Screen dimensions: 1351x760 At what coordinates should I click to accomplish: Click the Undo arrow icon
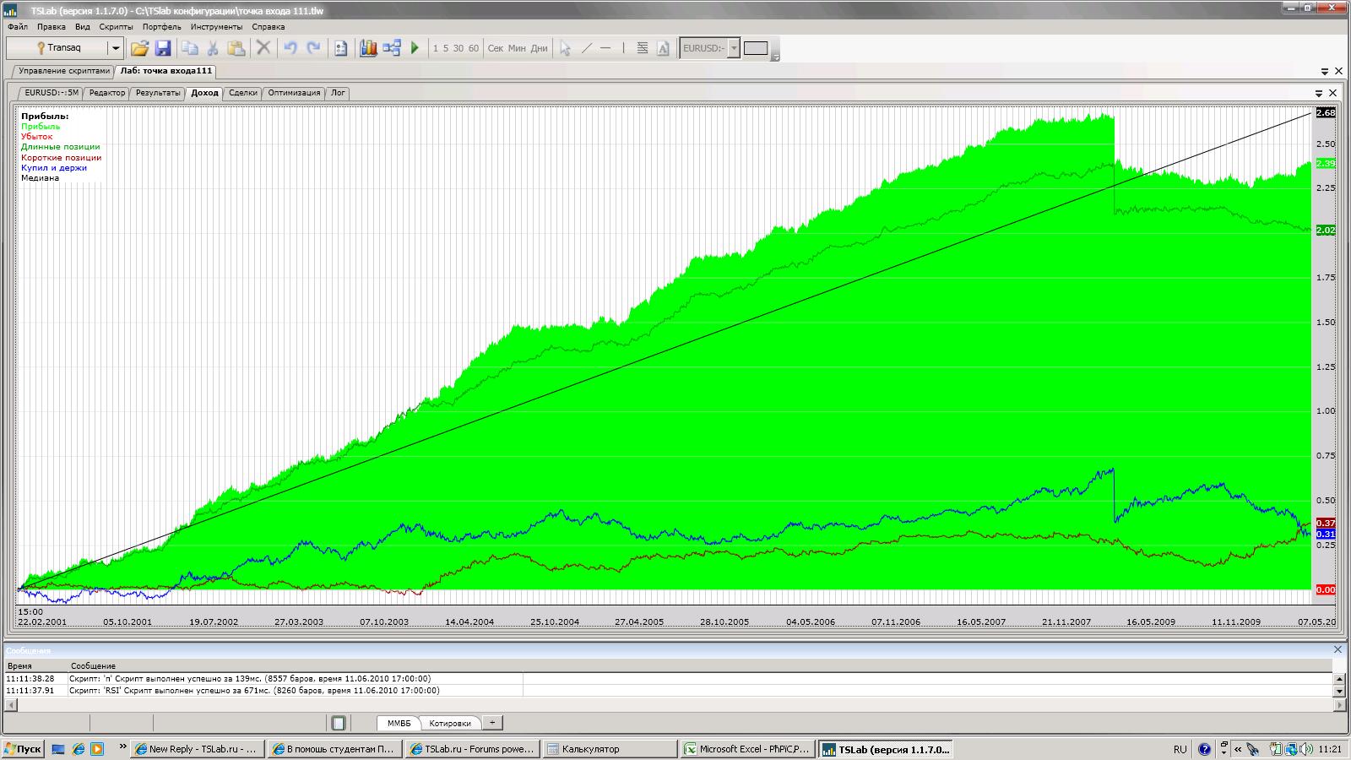pos(290,48)
